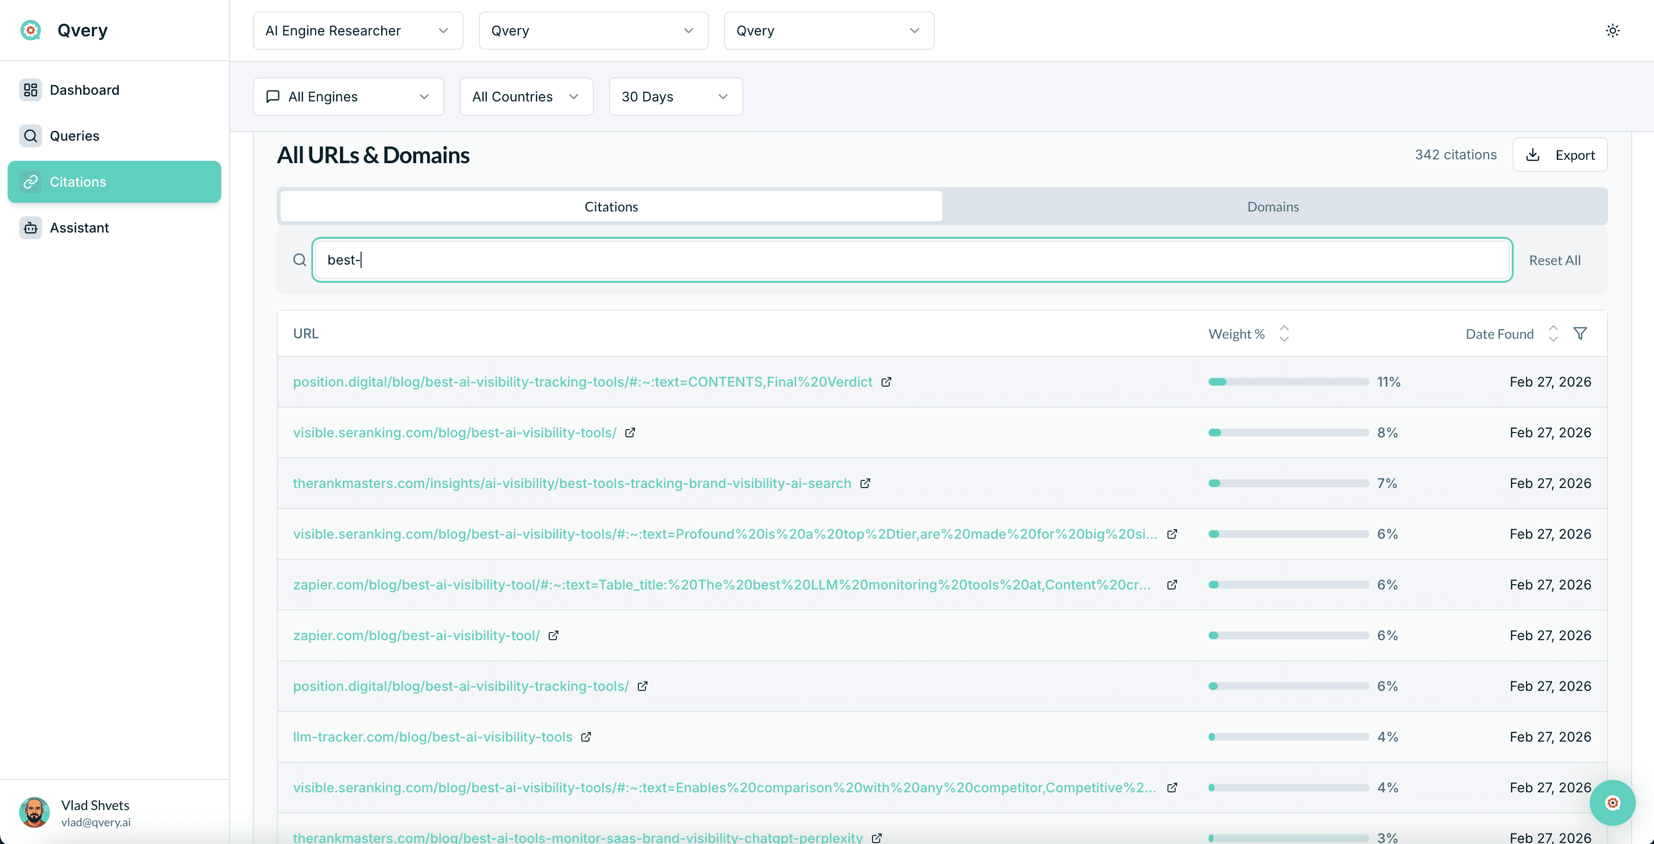Click the floating Qvery chat bubble icon
Image resolution: width=1654 pixels, height=844 pixels.
1612,802
